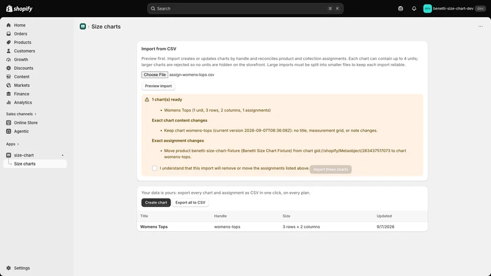Viewport: 491px width, 276px height.
Task: Click the Agentic channel icon
Action: [x=9, y=131]
